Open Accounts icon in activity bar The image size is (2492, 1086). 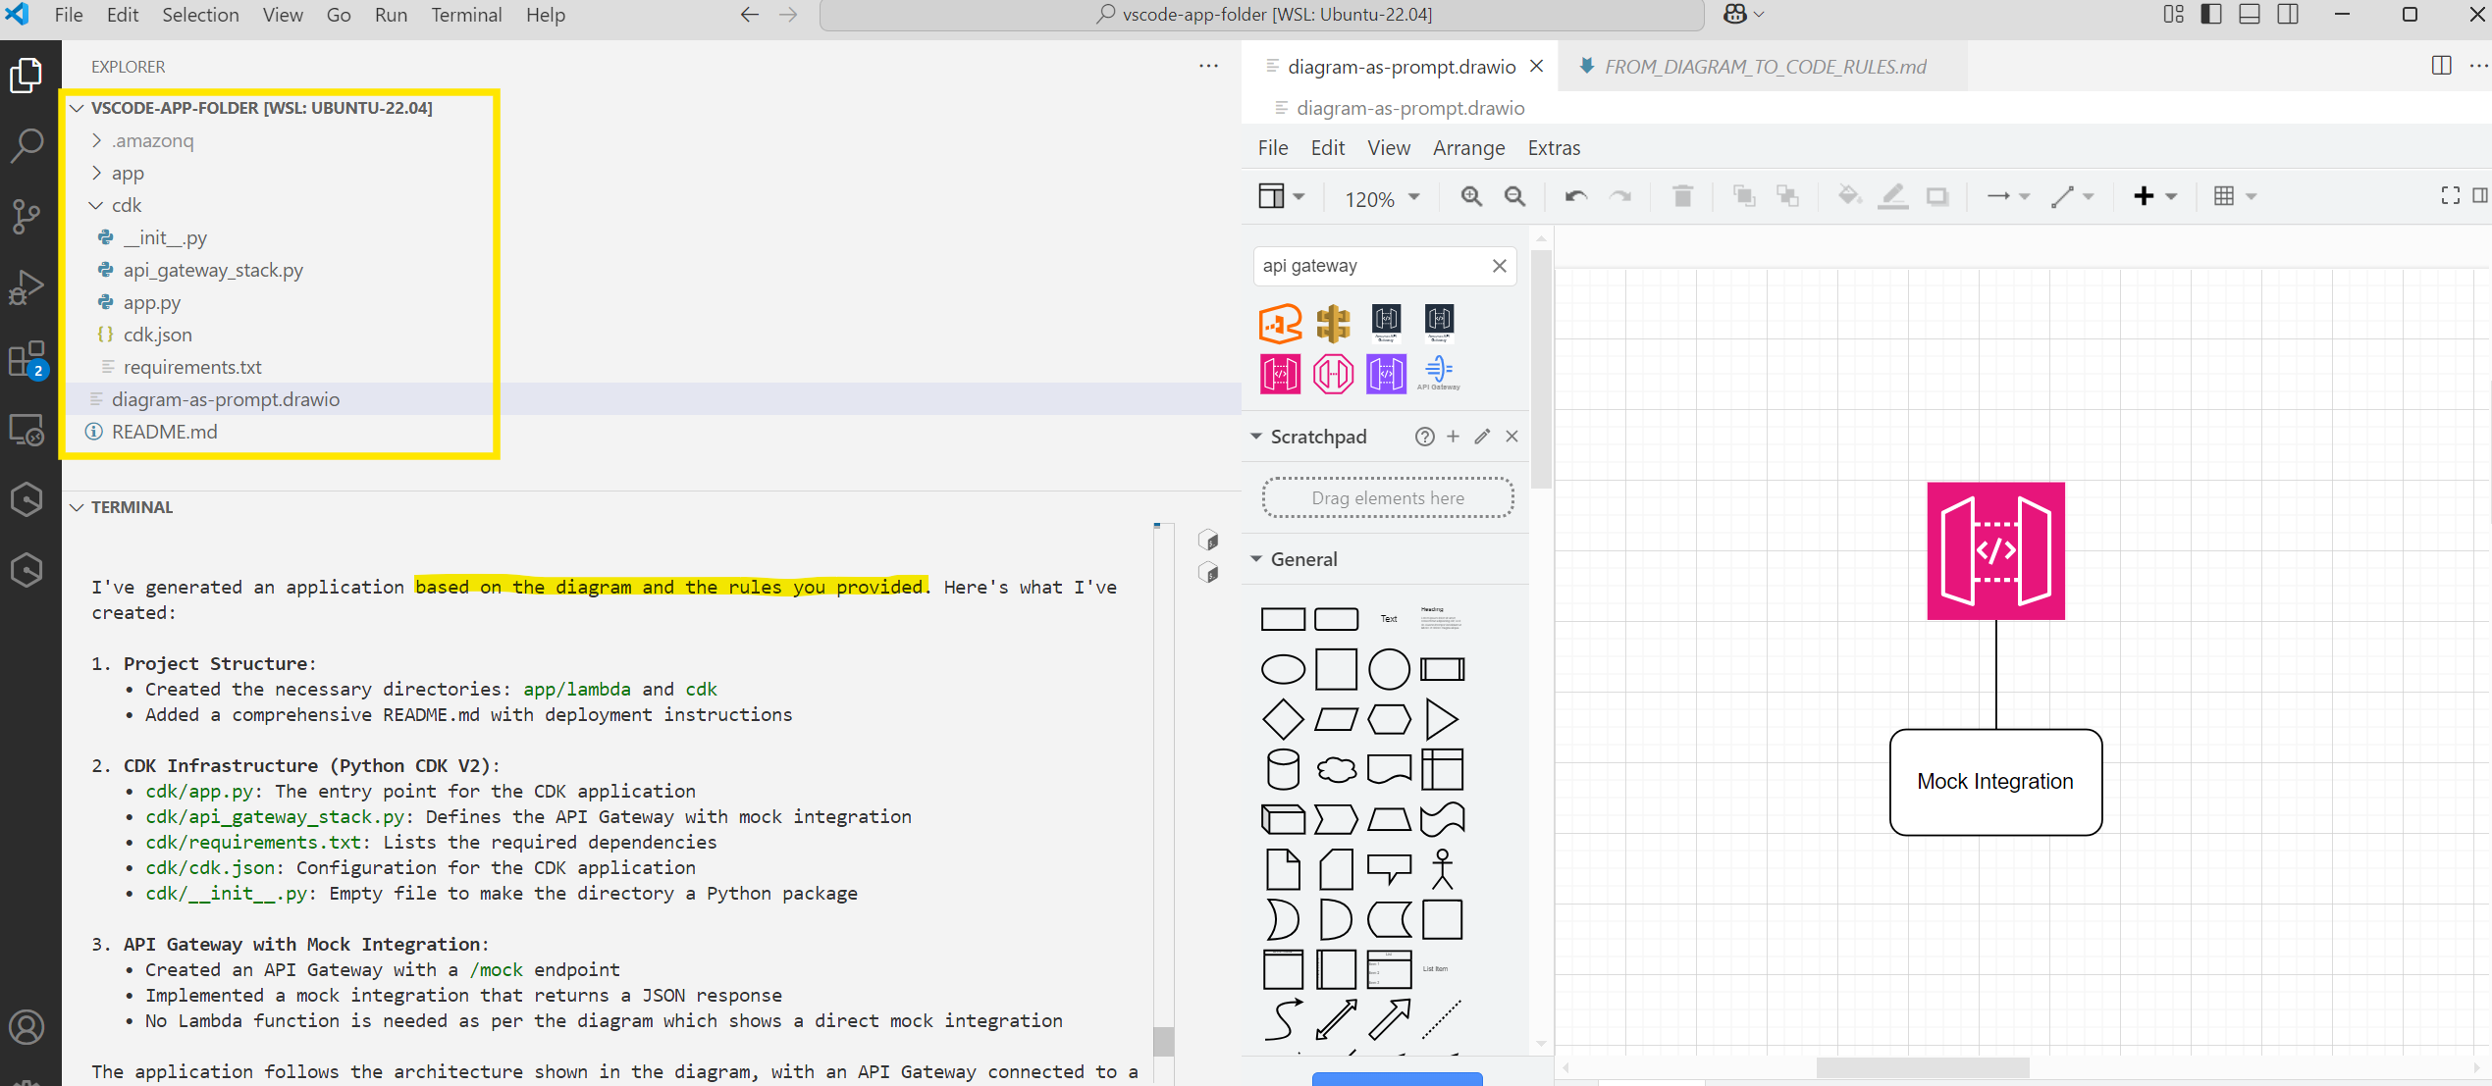click(x=27, y=1027)
